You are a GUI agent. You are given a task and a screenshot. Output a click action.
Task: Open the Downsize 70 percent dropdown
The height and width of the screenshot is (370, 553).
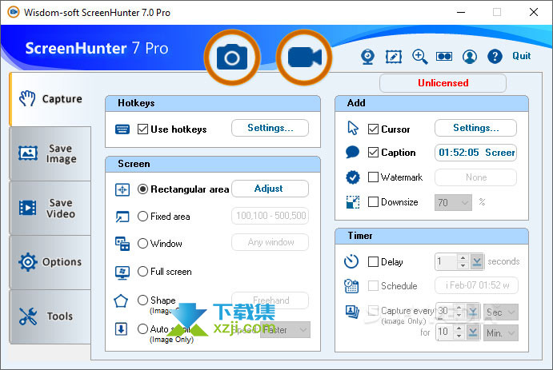click(453, 202)
